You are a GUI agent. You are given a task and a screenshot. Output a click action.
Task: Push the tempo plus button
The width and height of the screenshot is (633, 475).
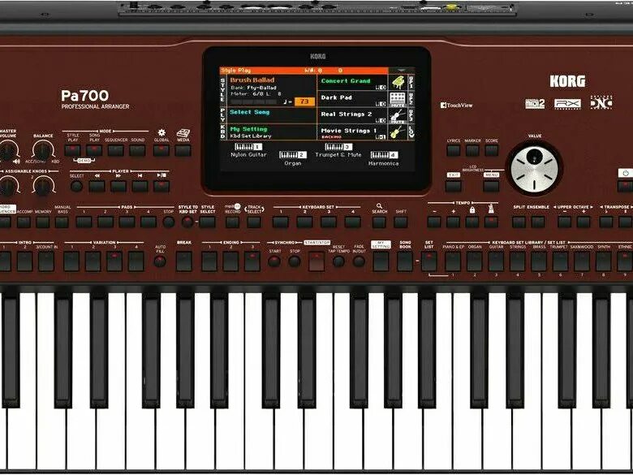click(453, 222)
